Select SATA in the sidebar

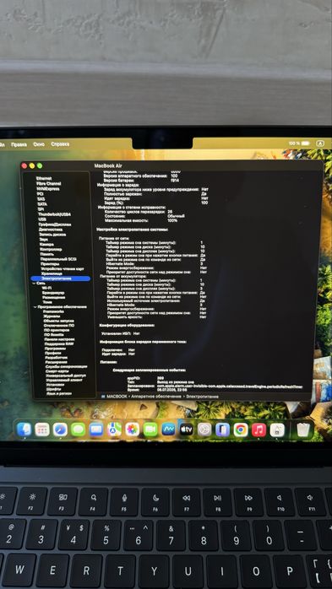tap(42, 204)
